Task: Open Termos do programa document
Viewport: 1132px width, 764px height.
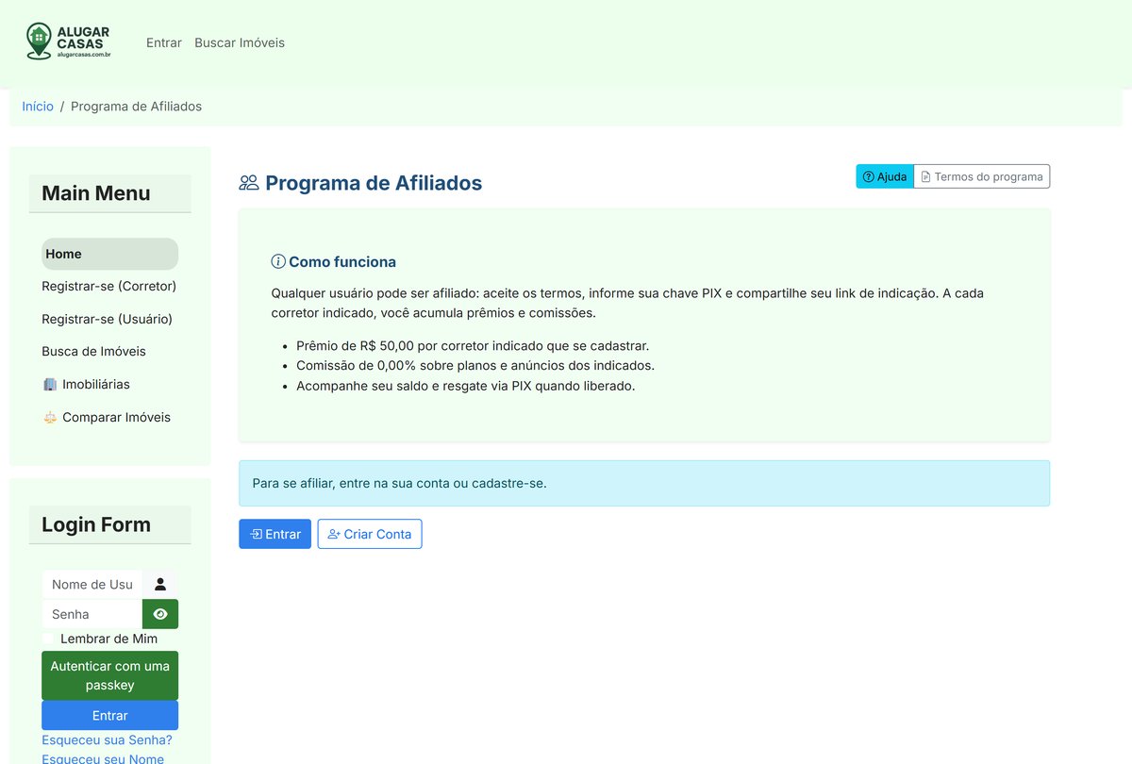Action: (x=982, y=176)
